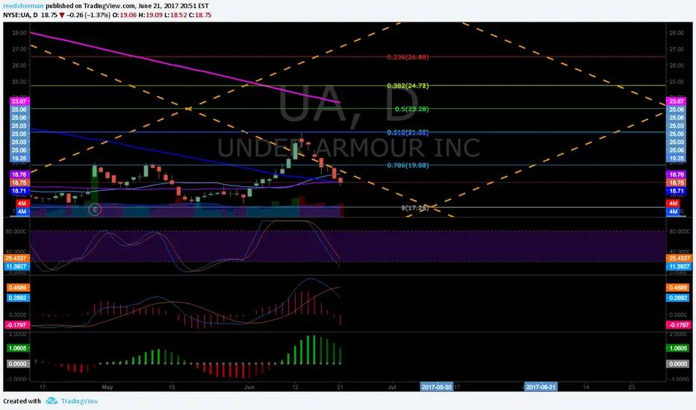
Task: Click the 12 date label on time axis
Action: pyautogui.click(x=295, y=387)
